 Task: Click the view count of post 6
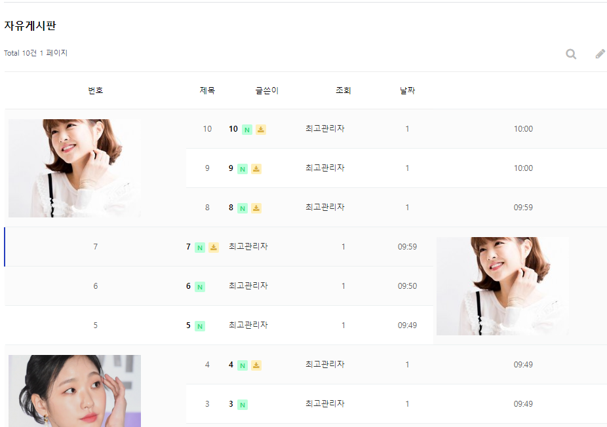tap(343, 286)
